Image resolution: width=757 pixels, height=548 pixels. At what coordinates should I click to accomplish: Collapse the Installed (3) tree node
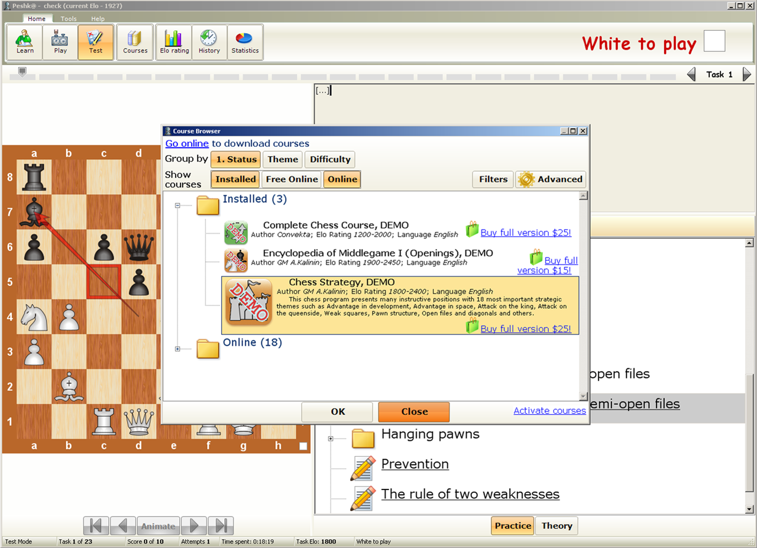tap(177, 205)
